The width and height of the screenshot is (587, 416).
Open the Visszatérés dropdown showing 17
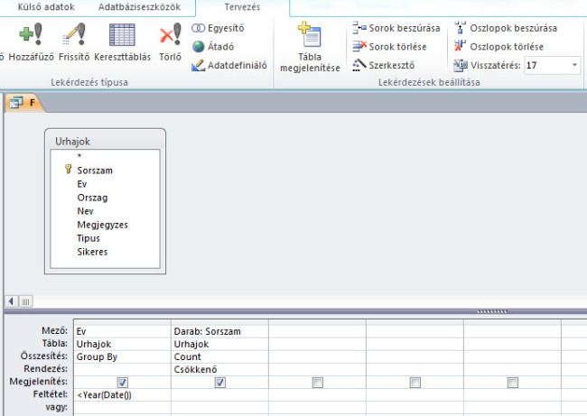(x=575, y=65)
